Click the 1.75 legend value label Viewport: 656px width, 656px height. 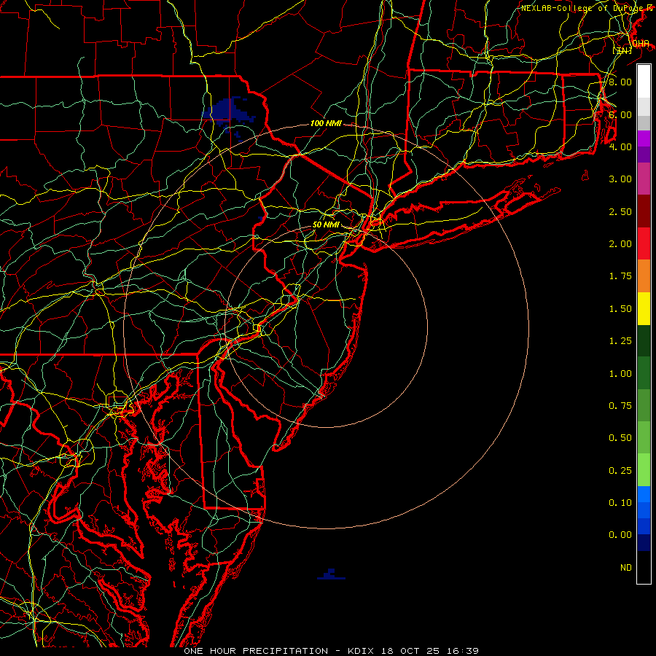pos(620,276)
